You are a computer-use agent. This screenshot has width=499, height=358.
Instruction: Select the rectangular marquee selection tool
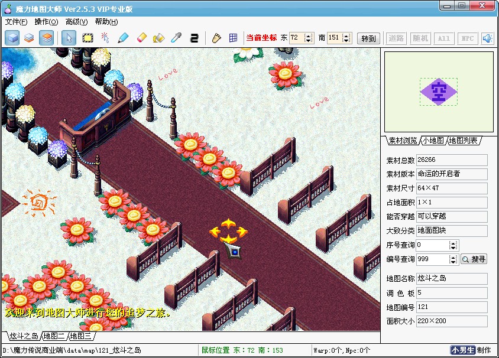(x=88, y=38)
